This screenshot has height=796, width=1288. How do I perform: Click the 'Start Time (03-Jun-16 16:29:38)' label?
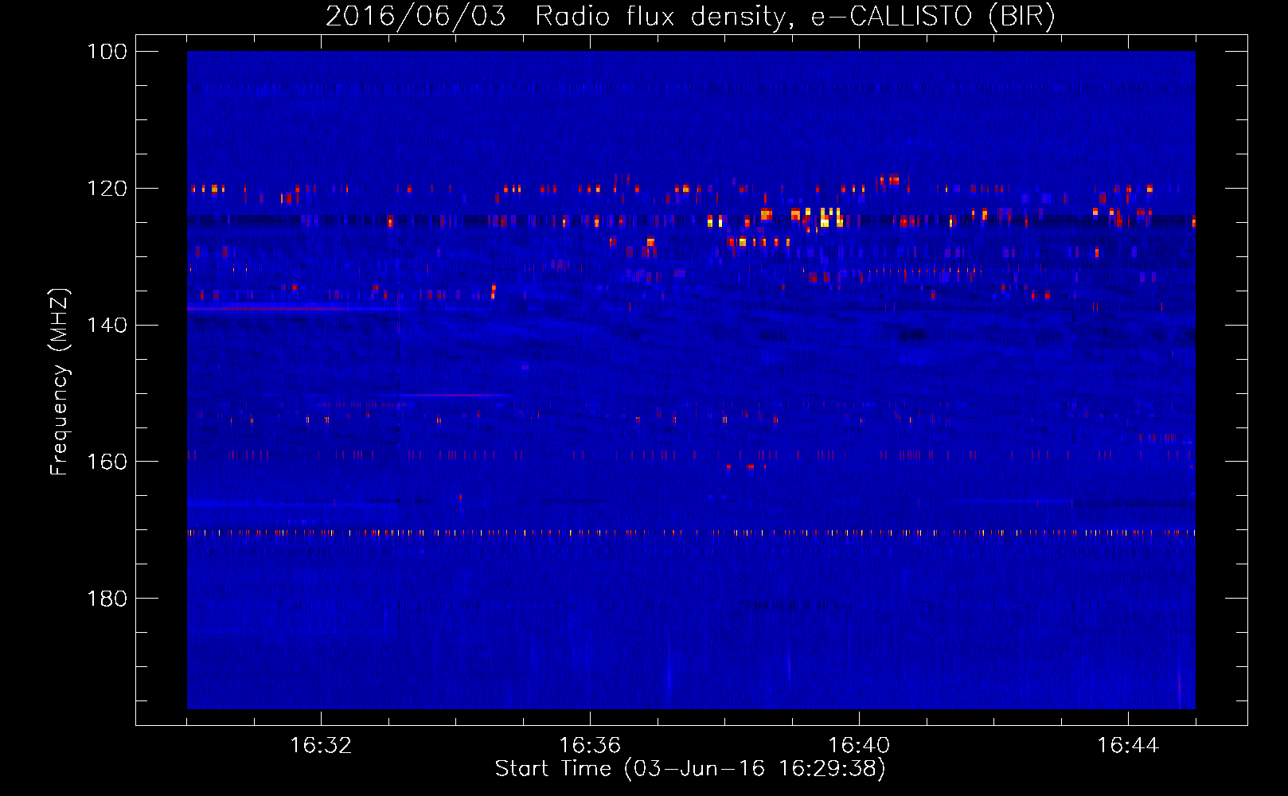click(x=690, y=769)
